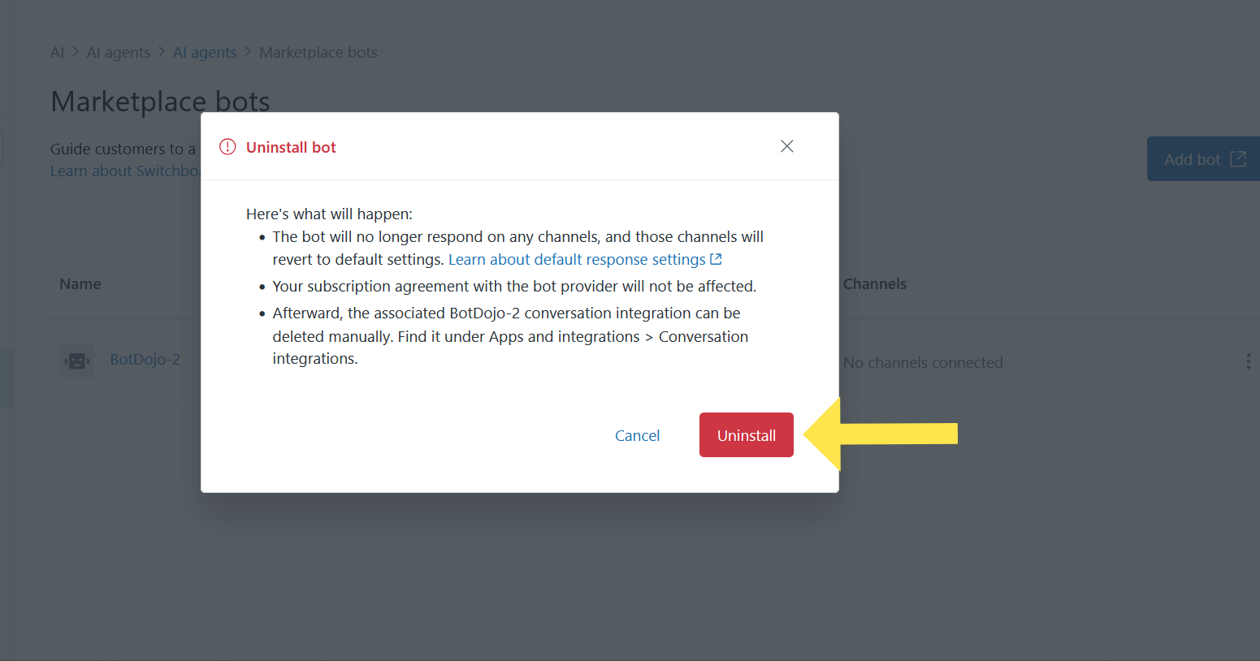Viewport: 1260px width, 661px height.
Task: Click the Name column header
Action: coord(80,284)
